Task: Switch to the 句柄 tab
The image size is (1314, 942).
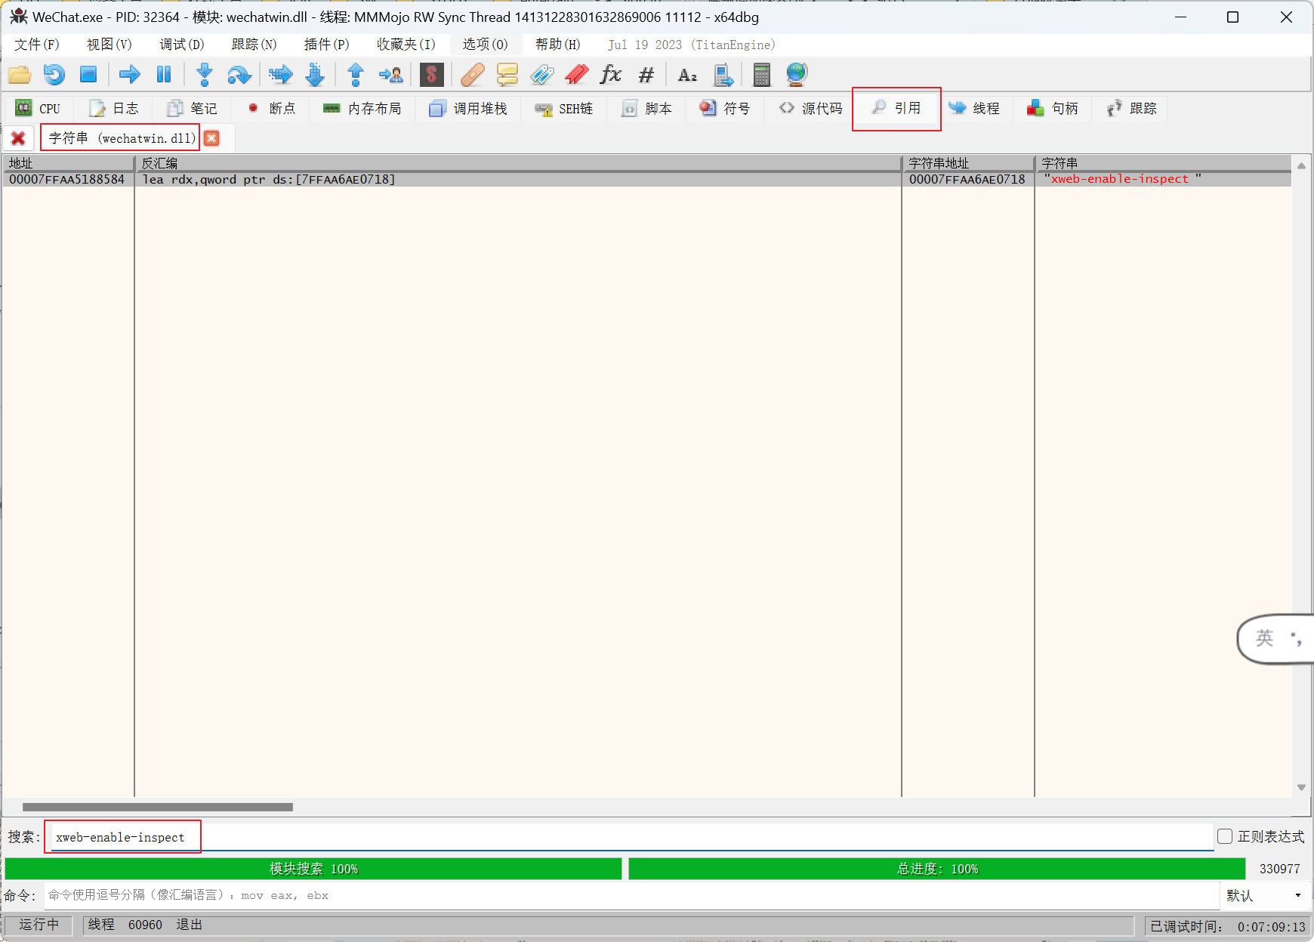Action: tap(1053, 109)
